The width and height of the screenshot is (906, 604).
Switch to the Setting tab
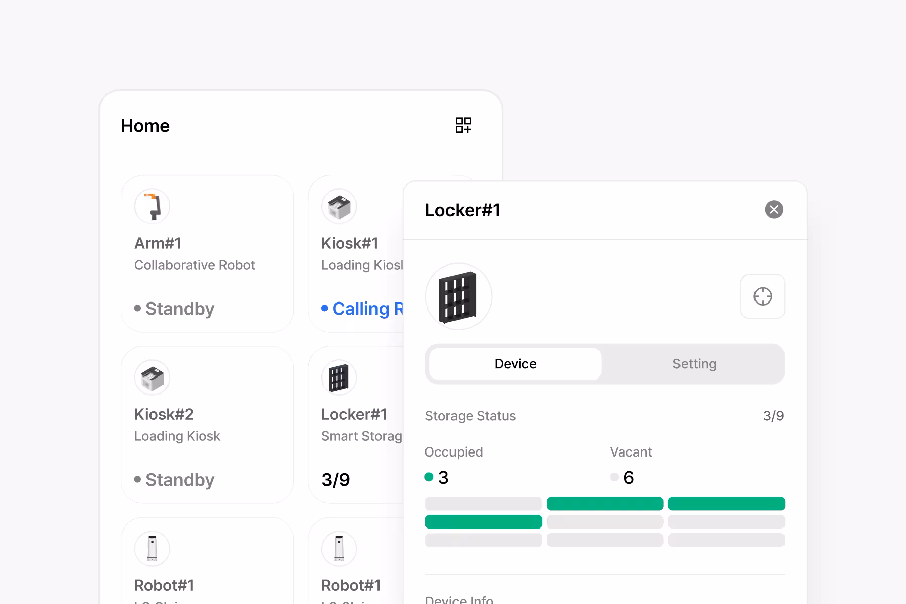coord(694,364)
